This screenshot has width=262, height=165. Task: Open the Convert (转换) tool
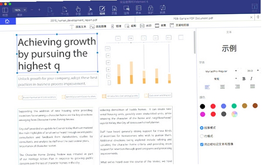tap(163, 10)
